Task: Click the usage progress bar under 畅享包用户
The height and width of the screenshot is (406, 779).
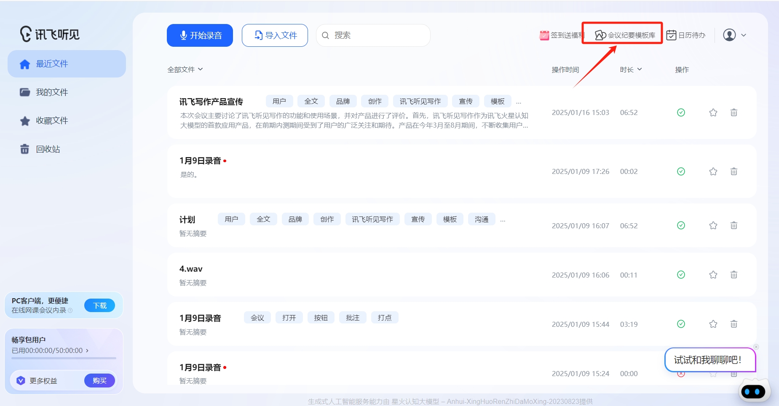Action: (64, 358)
